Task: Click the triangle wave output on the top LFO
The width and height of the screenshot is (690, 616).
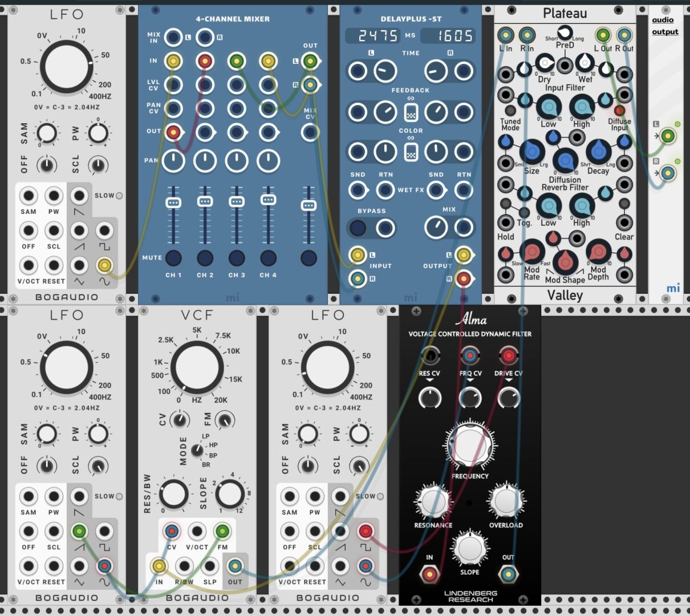Action: 79,265
